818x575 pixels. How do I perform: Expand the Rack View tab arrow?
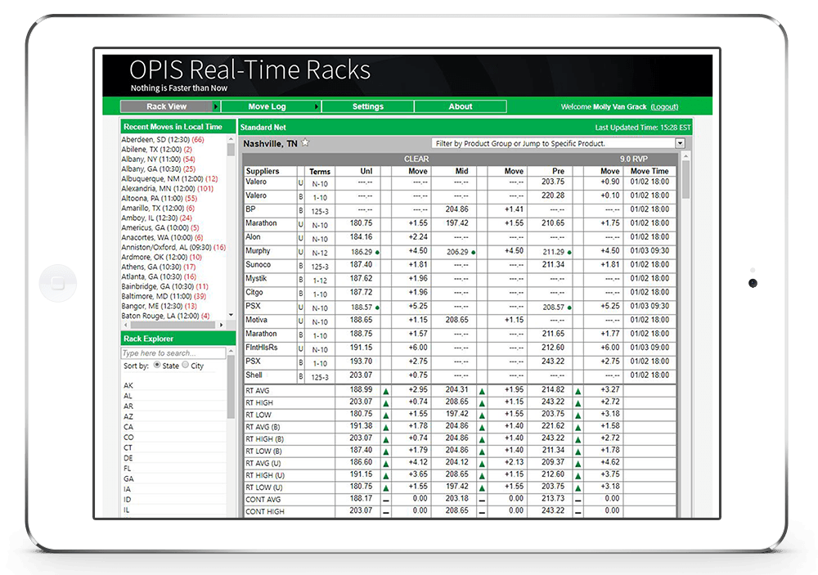click(x=215, y=106)
